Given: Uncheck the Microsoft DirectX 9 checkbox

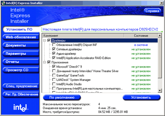Looking at the screenshot, I should click(x=54, y=66).
